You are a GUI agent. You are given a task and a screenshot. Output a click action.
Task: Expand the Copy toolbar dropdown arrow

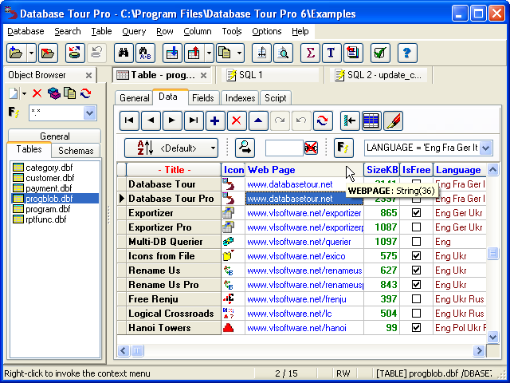pyautogui.click(x=239, y=53)
